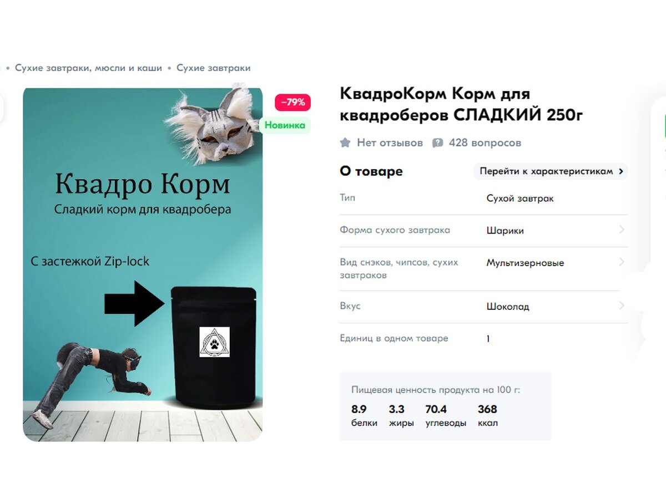666x499 pixels.
Task: Open Сухие завтраки, мюсли и каши breadcrumb
Action: 88,68
